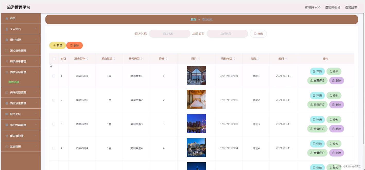Click the 留言板管理 sidebar icon
This screenshot has height=170, width=365.
tap(7, 136)
